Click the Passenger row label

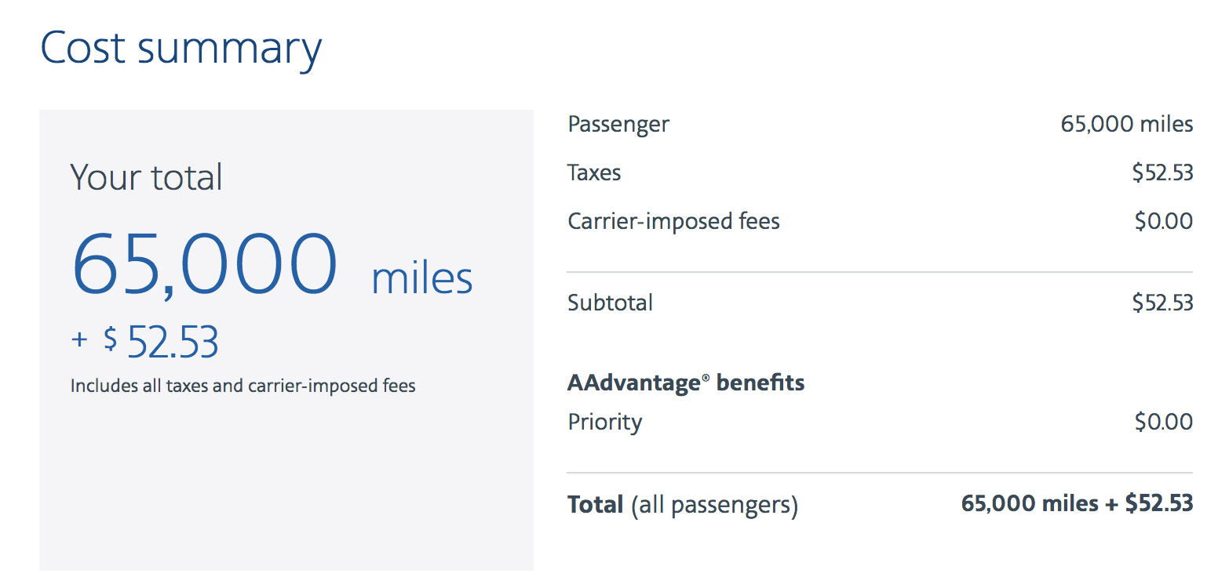tap(618, 125)
